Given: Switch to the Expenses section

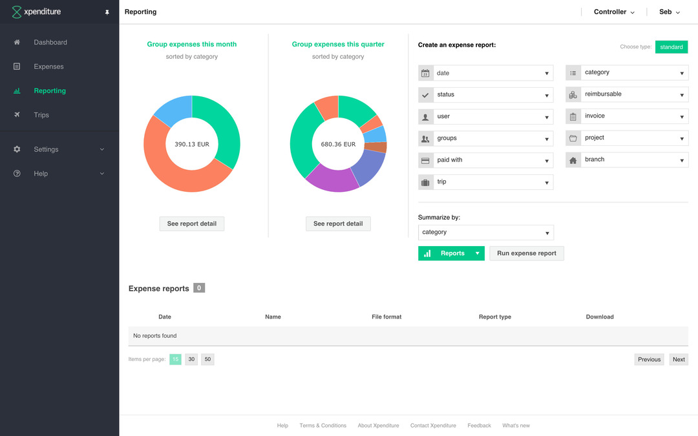Looking at the screenshot, I should coord(48,66).
